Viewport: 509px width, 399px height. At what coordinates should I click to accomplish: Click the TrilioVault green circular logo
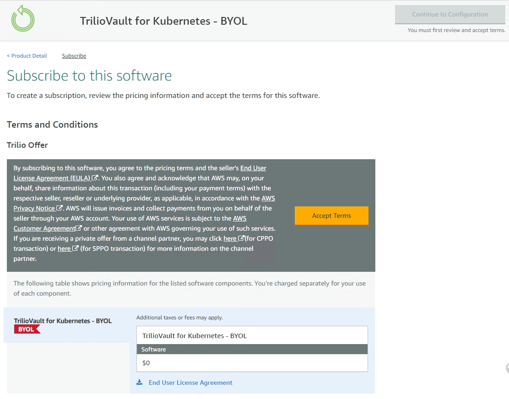pos(23,18)
